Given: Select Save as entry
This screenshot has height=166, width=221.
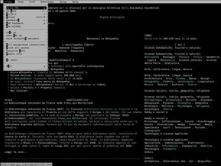Looking at the screenshot, I should [26, 32].
